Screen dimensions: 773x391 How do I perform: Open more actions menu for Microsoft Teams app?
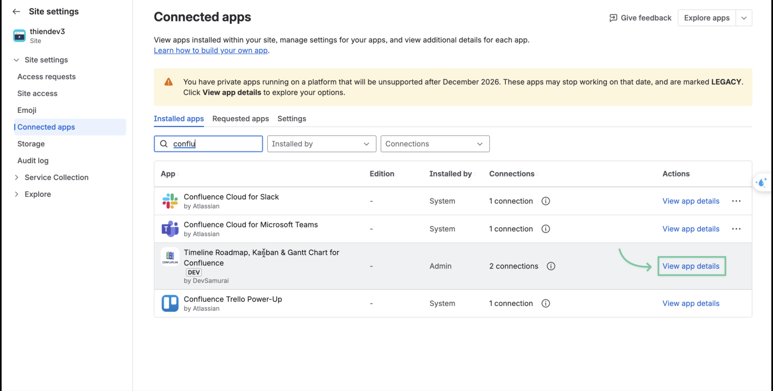(x=736, y=229)
